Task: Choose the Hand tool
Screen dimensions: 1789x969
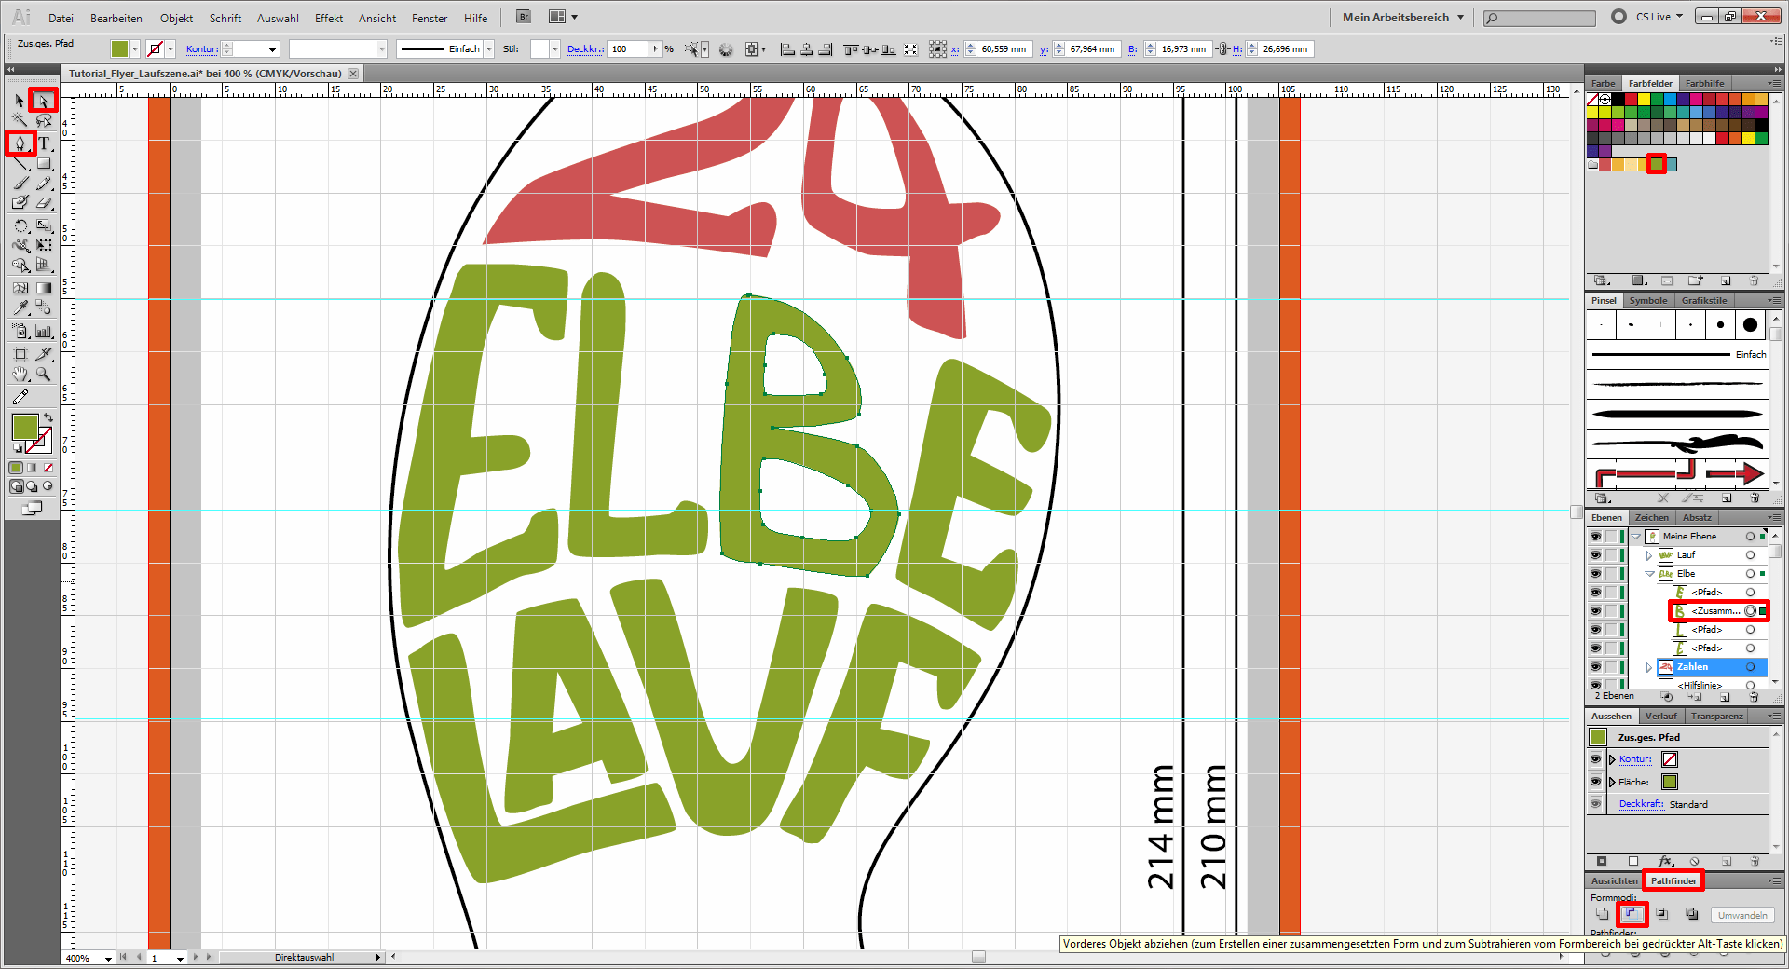Action: click(x=20, y=375)
